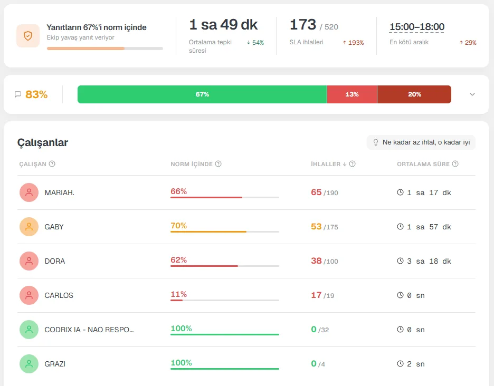This screenshot has width=494, height=386.
Task: Click the 193% increase indicator
Action: (x=353, y=43)
